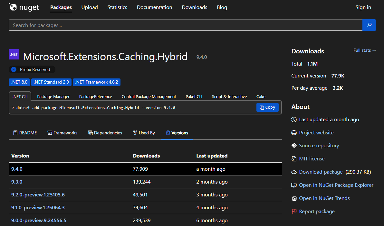
Task: Open the Blog nav link
Action: click(x=222, y=7)
